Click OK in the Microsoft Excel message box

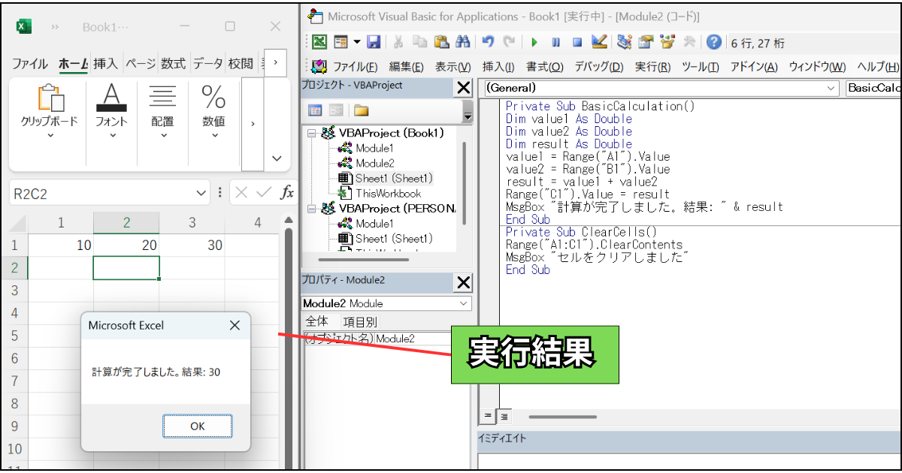click(x=197, y=426)
